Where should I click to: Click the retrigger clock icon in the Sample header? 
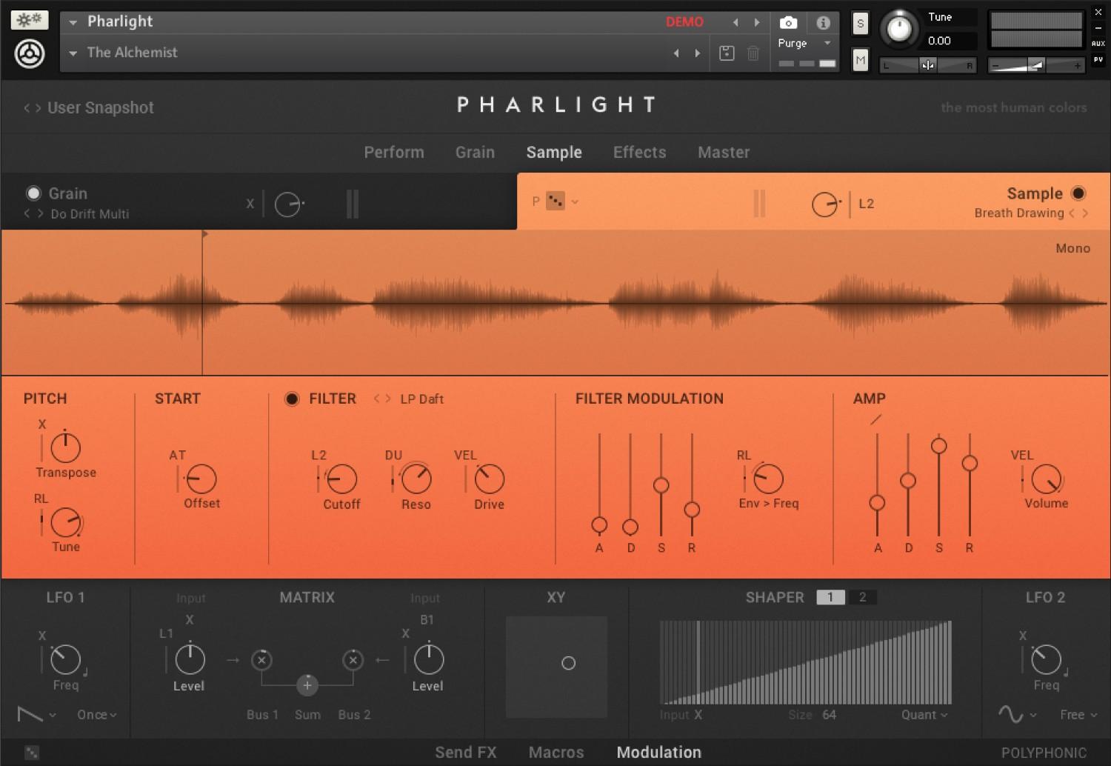[824, 204]
